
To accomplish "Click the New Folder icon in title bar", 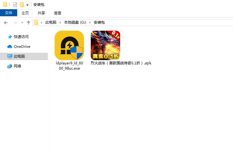I will tap(22, 5).
